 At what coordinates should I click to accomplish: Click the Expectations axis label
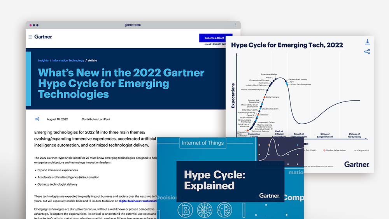click(233, 95)
